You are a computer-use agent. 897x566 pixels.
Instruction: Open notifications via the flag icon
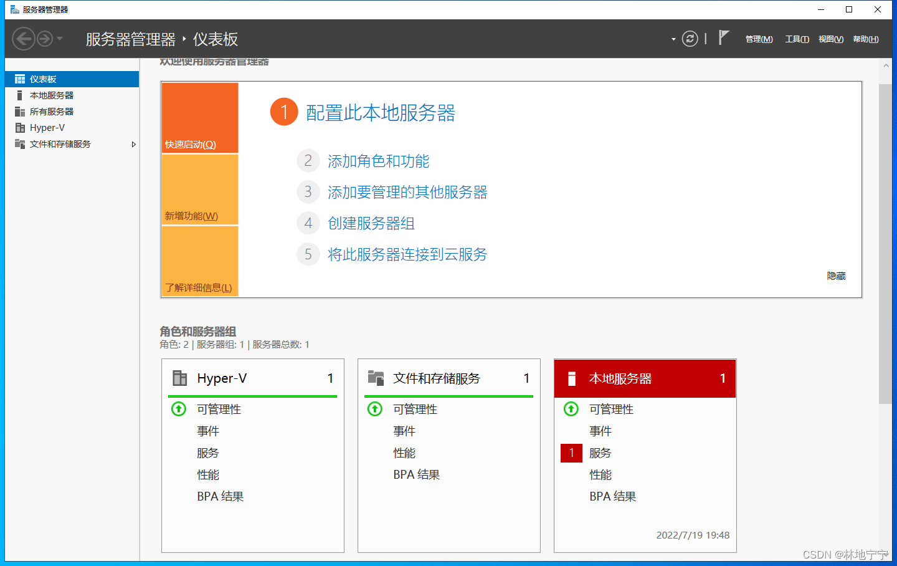pos(723,39)
